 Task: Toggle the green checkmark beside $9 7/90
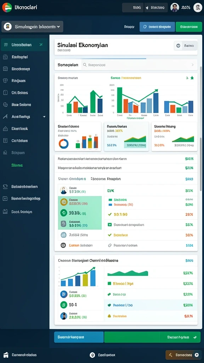coord(110,214)
